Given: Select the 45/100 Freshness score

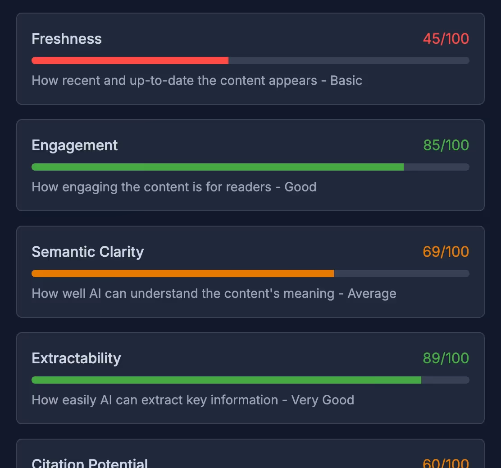Looking at the screenshot, I should pyautogui.click(x=446, y=39).
